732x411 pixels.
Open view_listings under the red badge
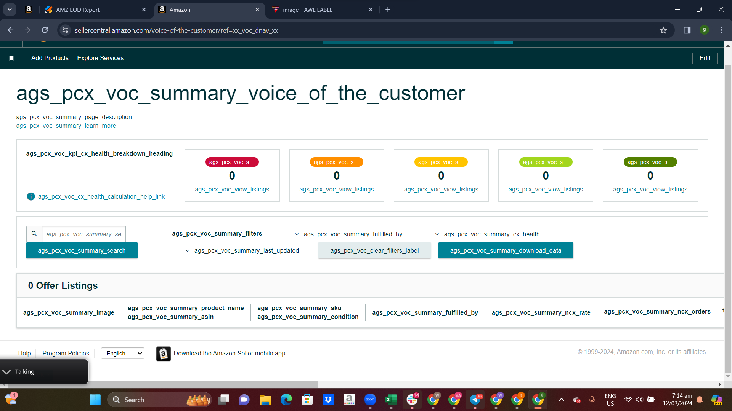click(232, 189)
